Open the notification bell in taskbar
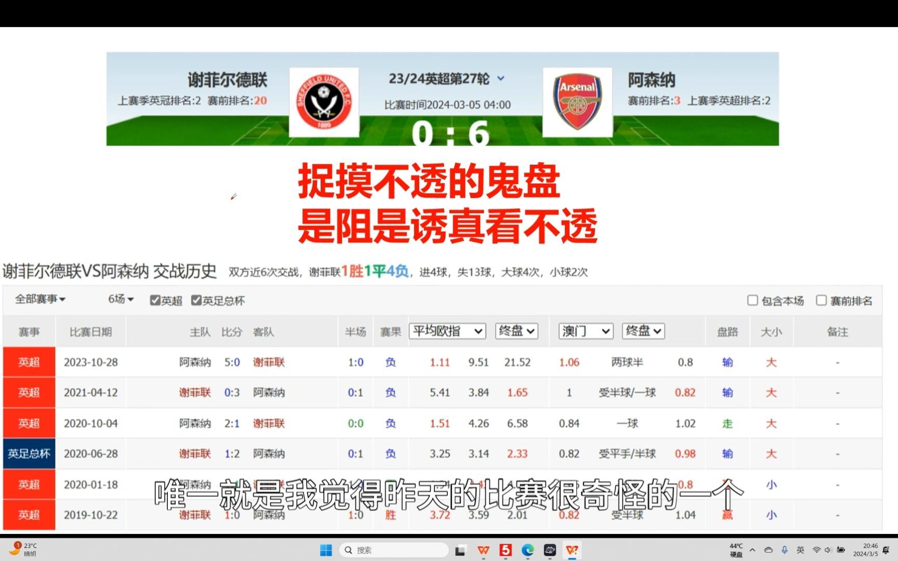This screenshot has height=561, width=898. pos(886,550)
